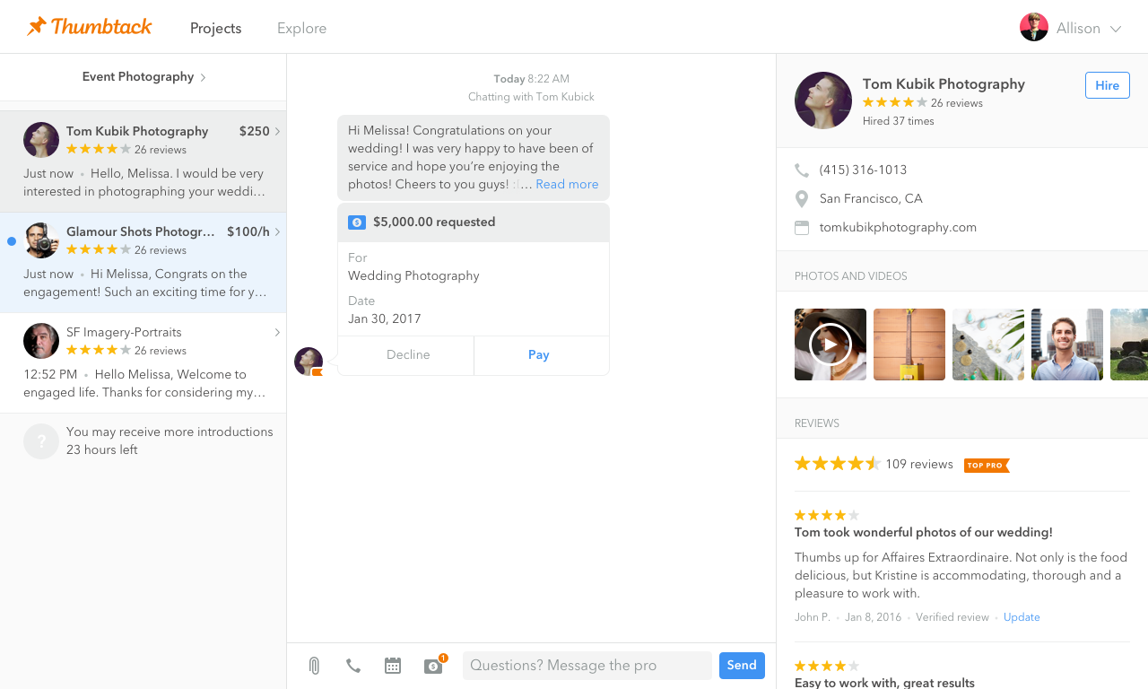Click the question mark icon for more introductions
The height and width of the screenshot is (689, 1148).
[x=41, y=441]
